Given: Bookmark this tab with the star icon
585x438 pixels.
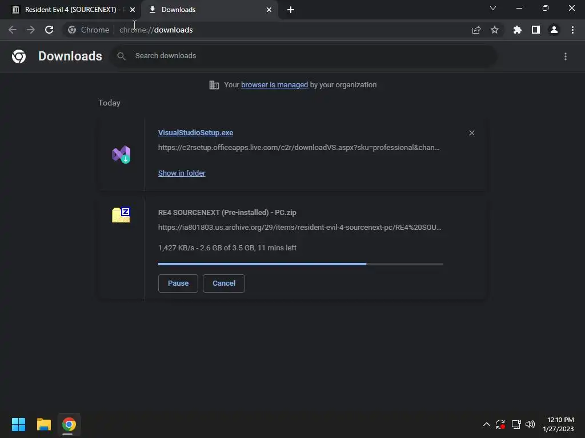Looking at the screenshot, I should click(x=495, y=30).
